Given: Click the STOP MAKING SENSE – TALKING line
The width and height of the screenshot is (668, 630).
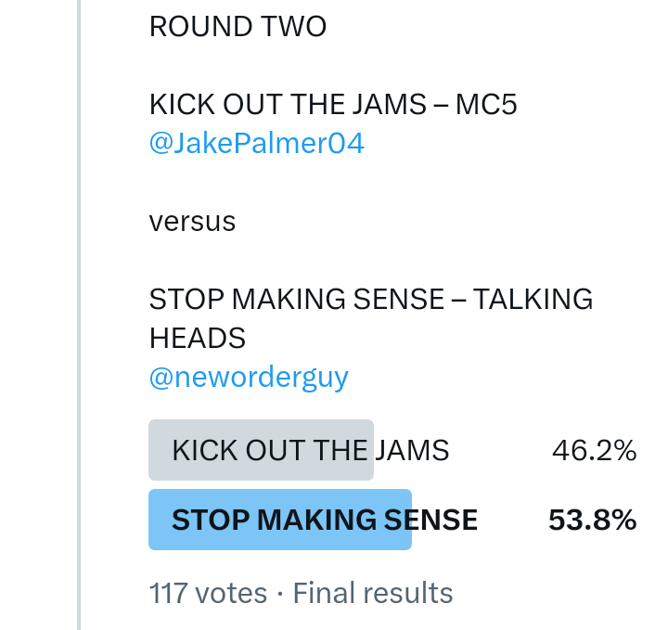Looking at the screenshot, I should (x=370, y=300).
